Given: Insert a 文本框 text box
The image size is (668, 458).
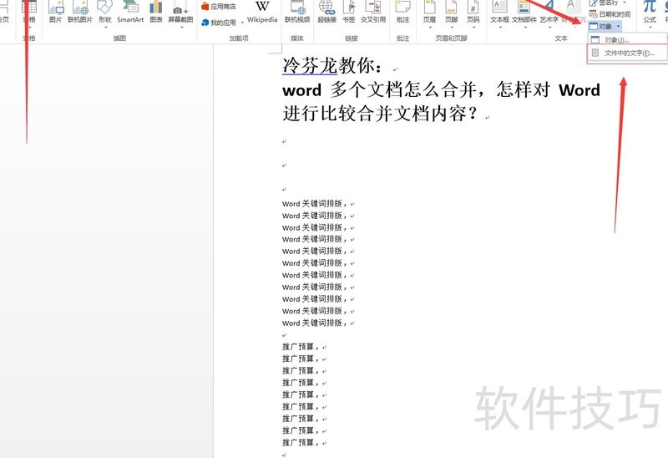Looking at the screenshot, I should click(x=499, y=13).
